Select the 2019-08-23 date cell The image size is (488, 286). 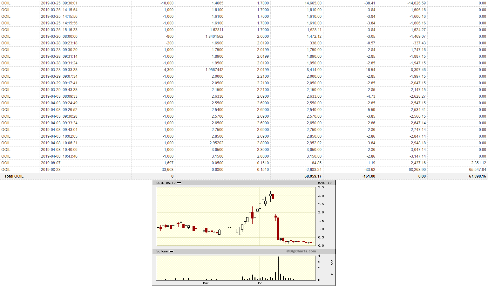[x=51, y=170]
